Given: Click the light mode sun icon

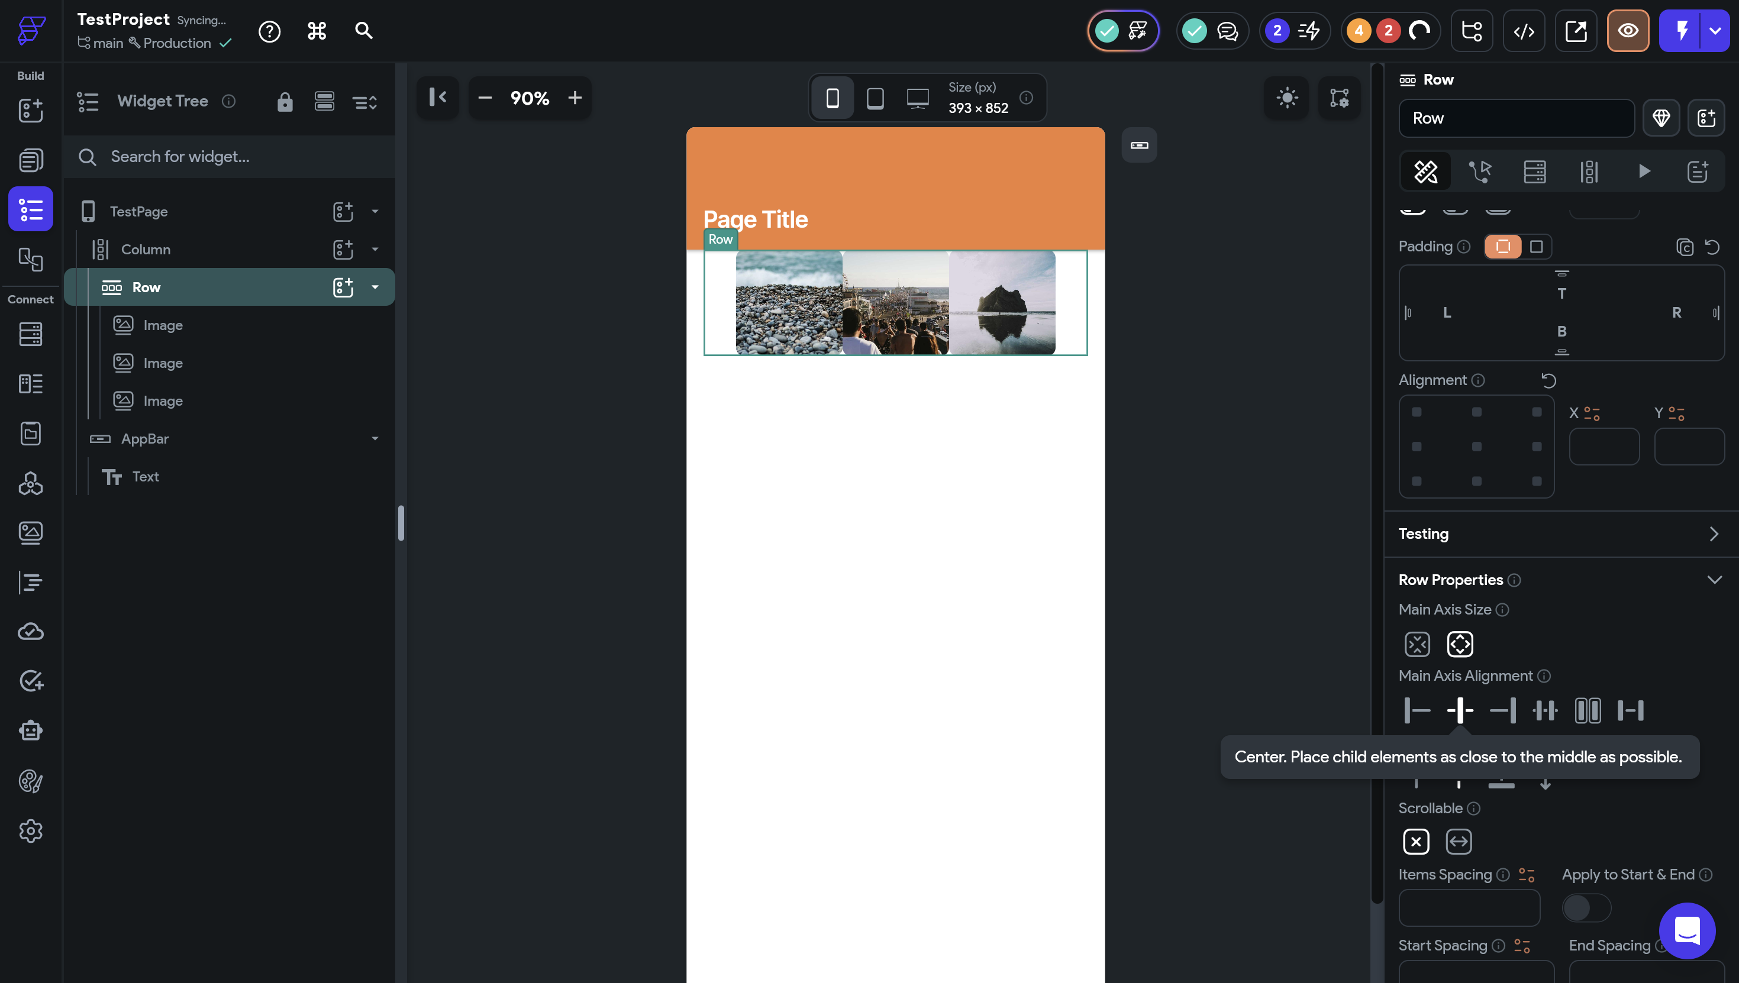Looking at the screenshot, I should [x=1286, y=98].
